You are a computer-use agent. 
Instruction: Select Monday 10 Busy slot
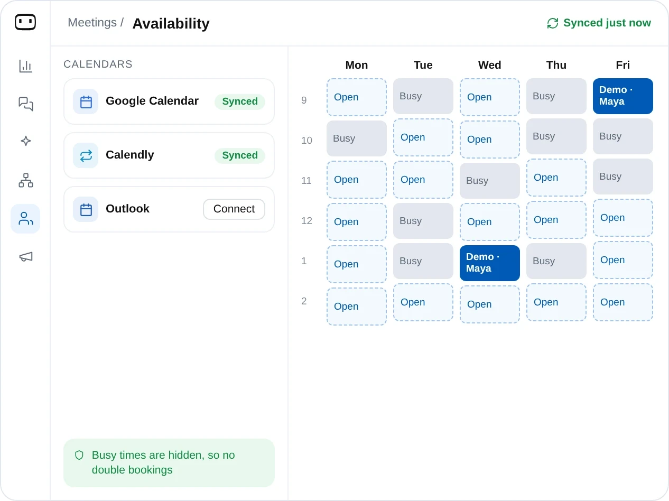[x=357, y=138]
